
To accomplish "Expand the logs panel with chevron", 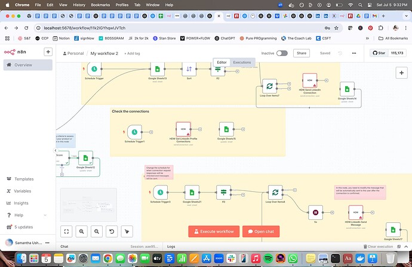I will point(406,247).
